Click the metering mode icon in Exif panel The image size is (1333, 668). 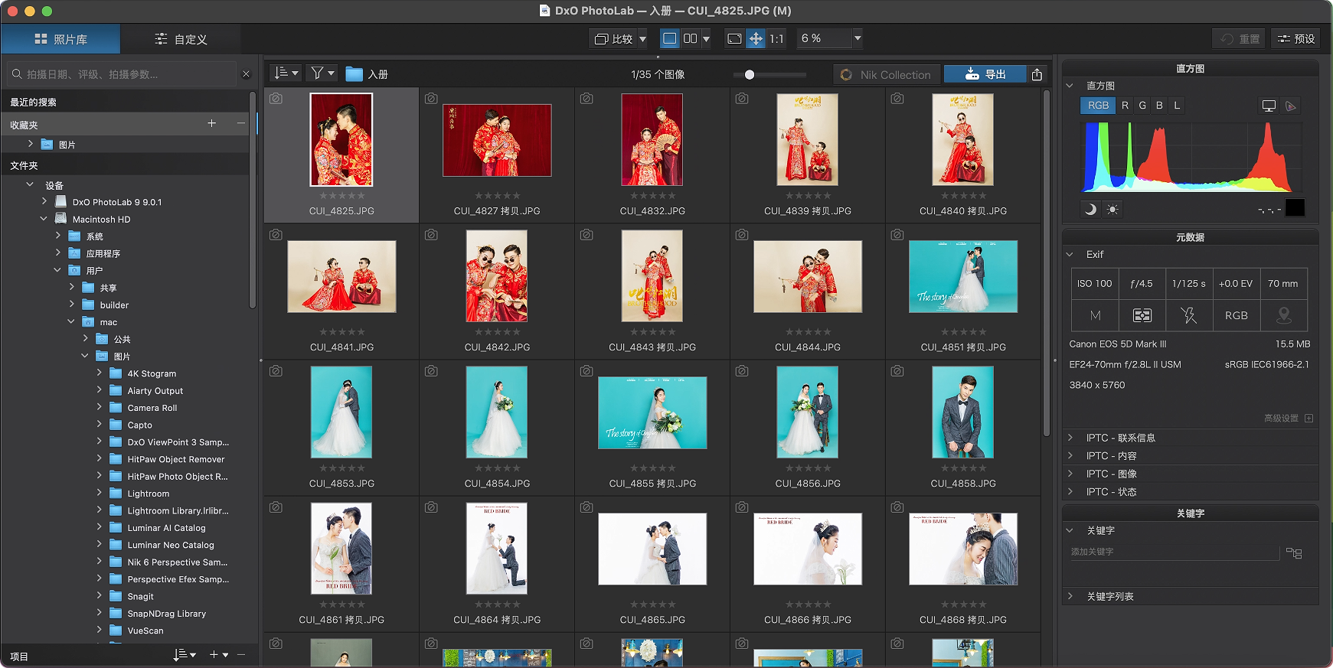pyautogui.click(x=1142, y=315)
